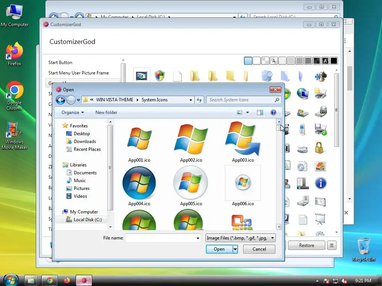Open the Image Files type filter dropdown
Screen dimensions: 382x286
pyautogui.click(x=241, y=238)
